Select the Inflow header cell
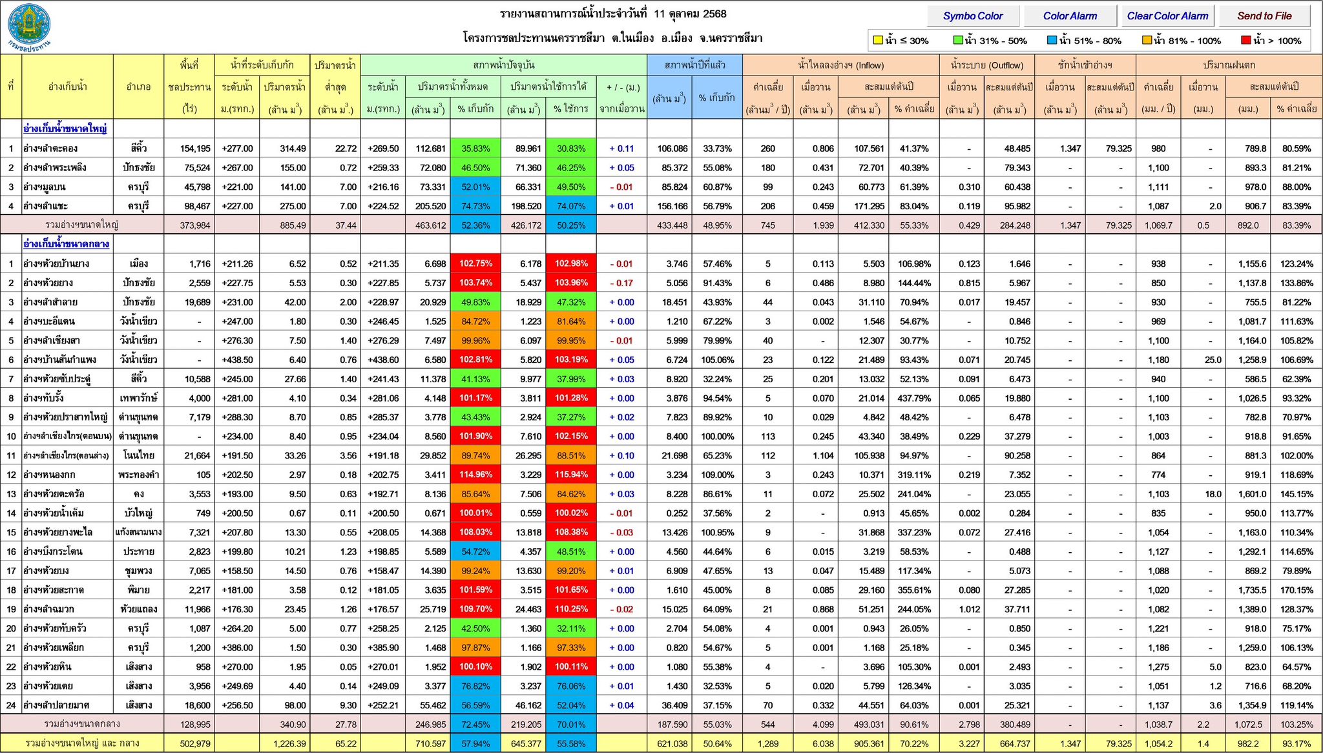1323x753 pixels. [840, 65]
